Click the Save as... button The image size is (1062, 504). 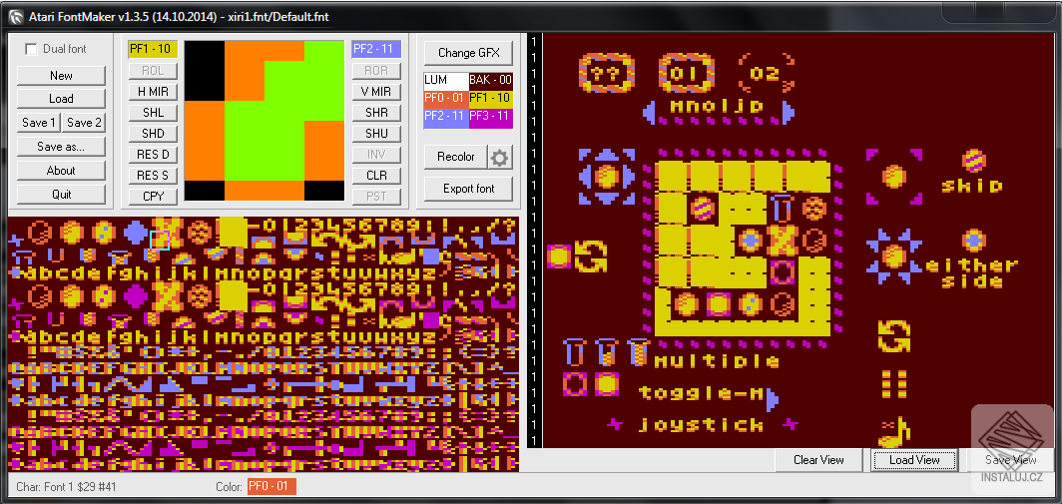(x=61, y=147)
